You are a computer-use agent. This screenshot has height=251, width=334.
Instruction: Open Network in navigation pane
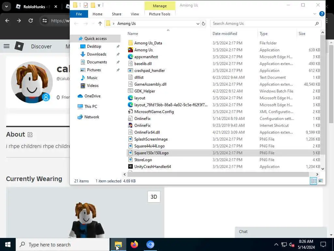tap(92, 117)
